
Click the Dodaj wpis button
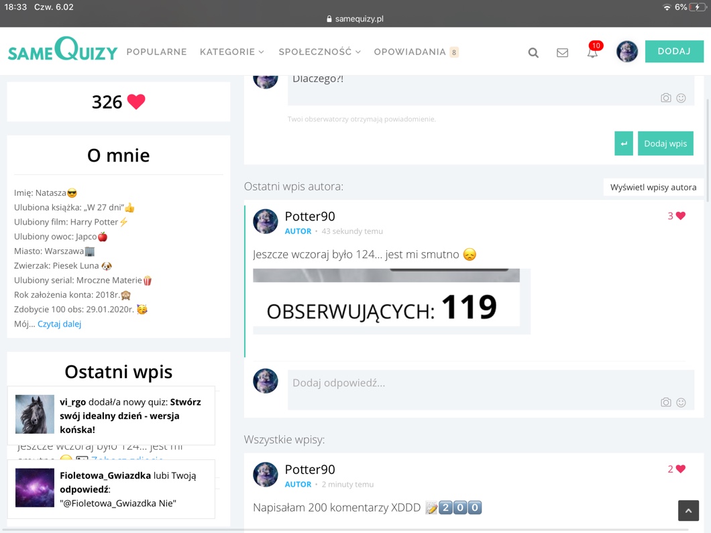pos(665,143)
